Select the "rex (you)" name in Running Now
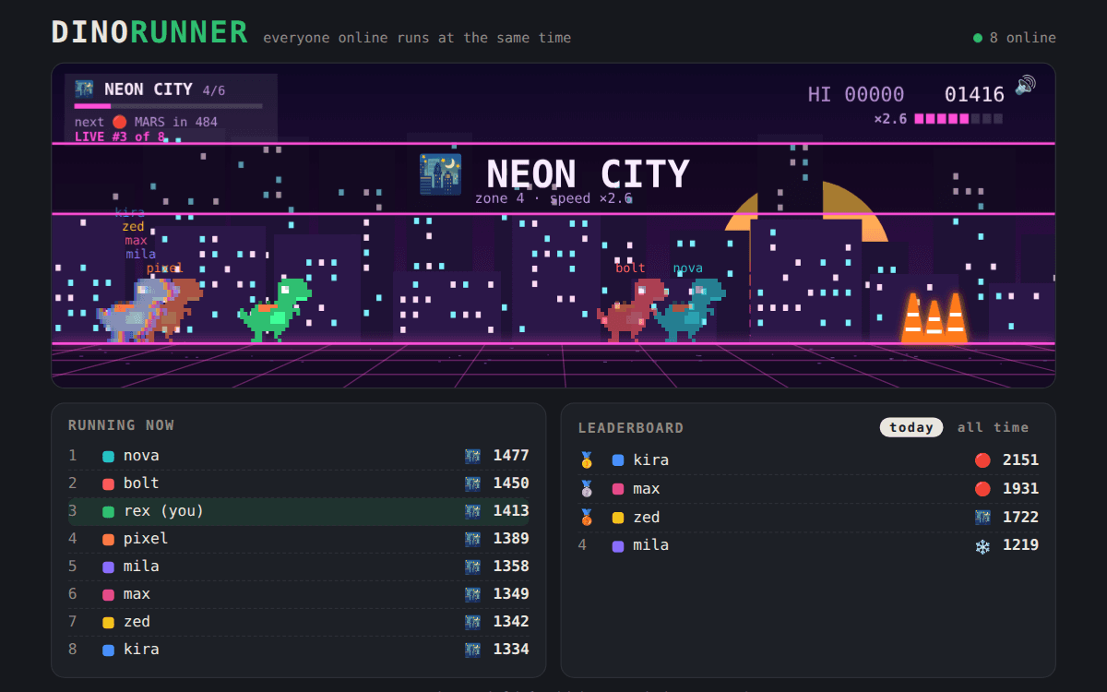Image resolution: width=1107 pixels, height=692 pixels. tap(163, 511)
